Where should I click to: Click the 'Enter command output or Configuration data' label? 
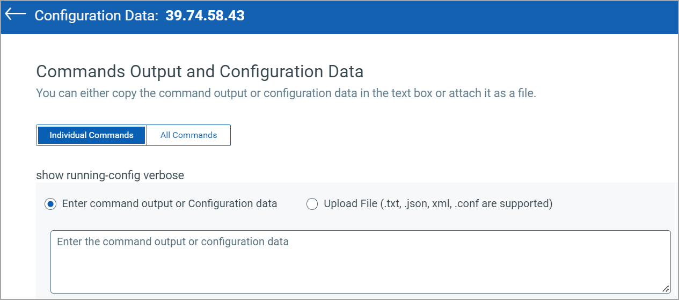(x=170, y=204)
